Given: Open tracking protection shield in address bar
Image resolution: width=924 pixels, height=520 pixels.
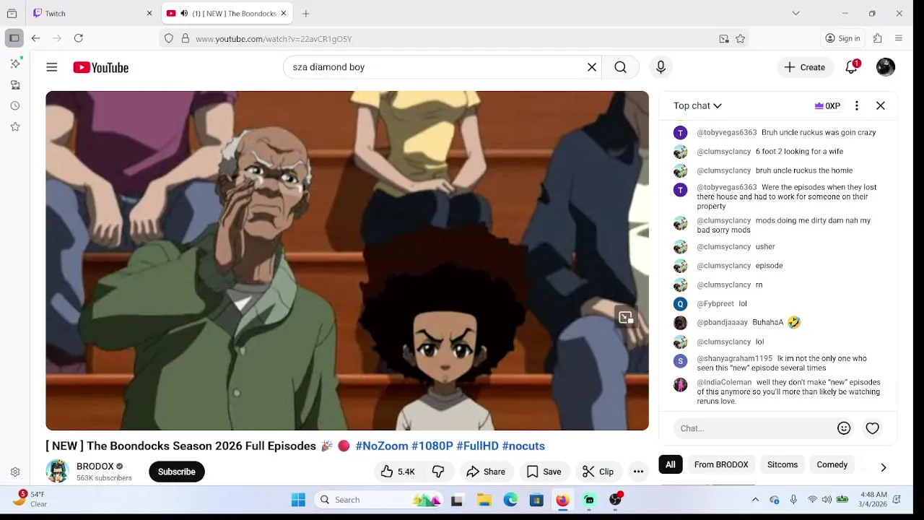Looking at the screenshot, I should (x=169, y=39).
